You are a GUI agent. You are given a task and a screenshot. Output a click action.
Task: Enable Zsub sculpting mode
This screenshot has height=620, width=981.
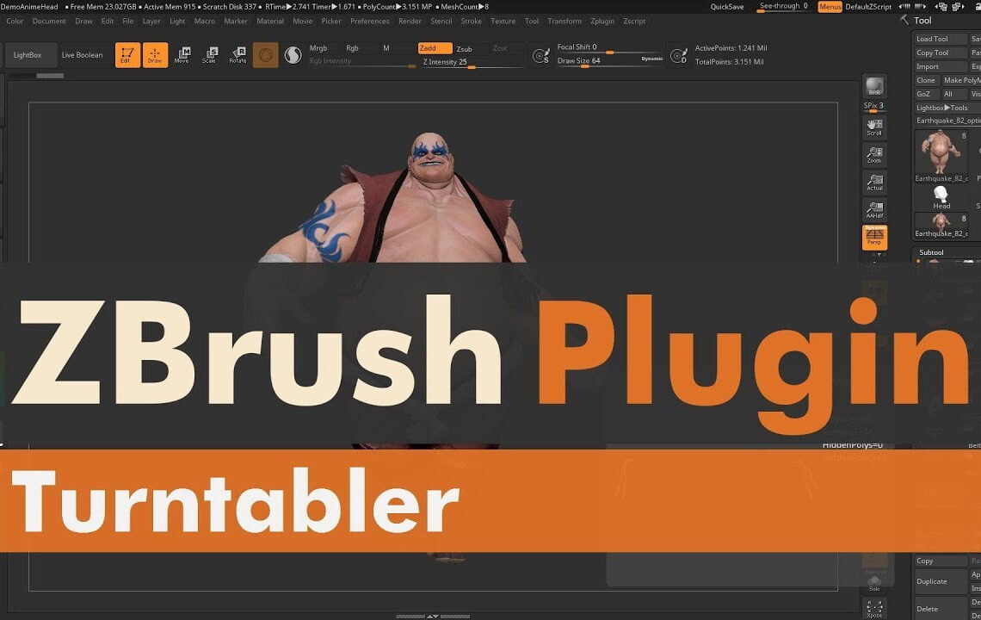pos(465,48)
